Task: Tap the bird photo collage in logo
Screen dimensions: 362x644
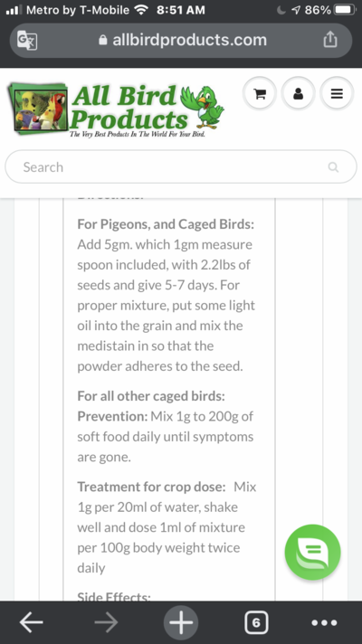Action: click(x=38, y=109)
